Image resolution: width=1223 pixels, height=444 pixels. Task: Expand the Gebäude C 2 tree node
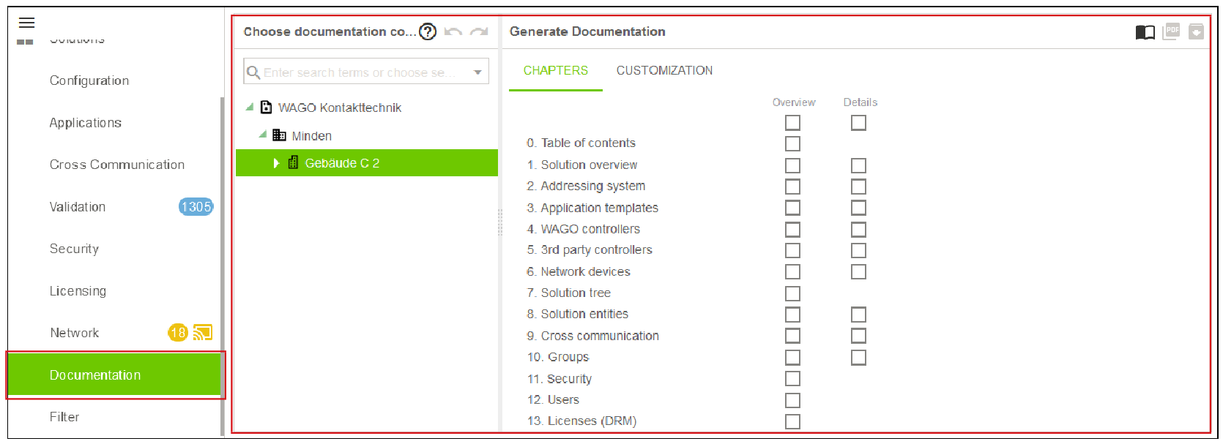(276, 163)
